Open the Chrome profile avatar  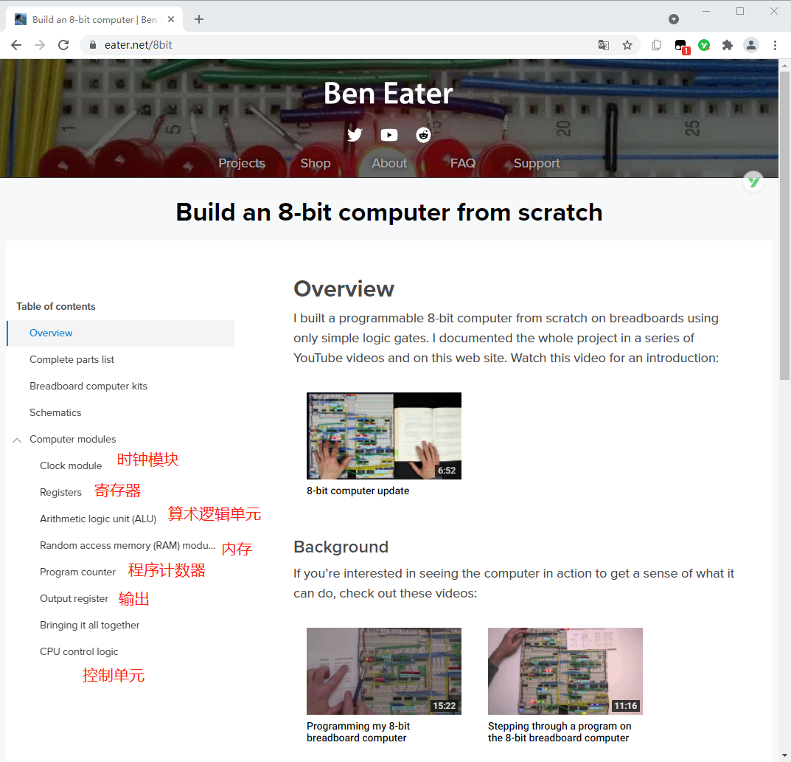751,45
